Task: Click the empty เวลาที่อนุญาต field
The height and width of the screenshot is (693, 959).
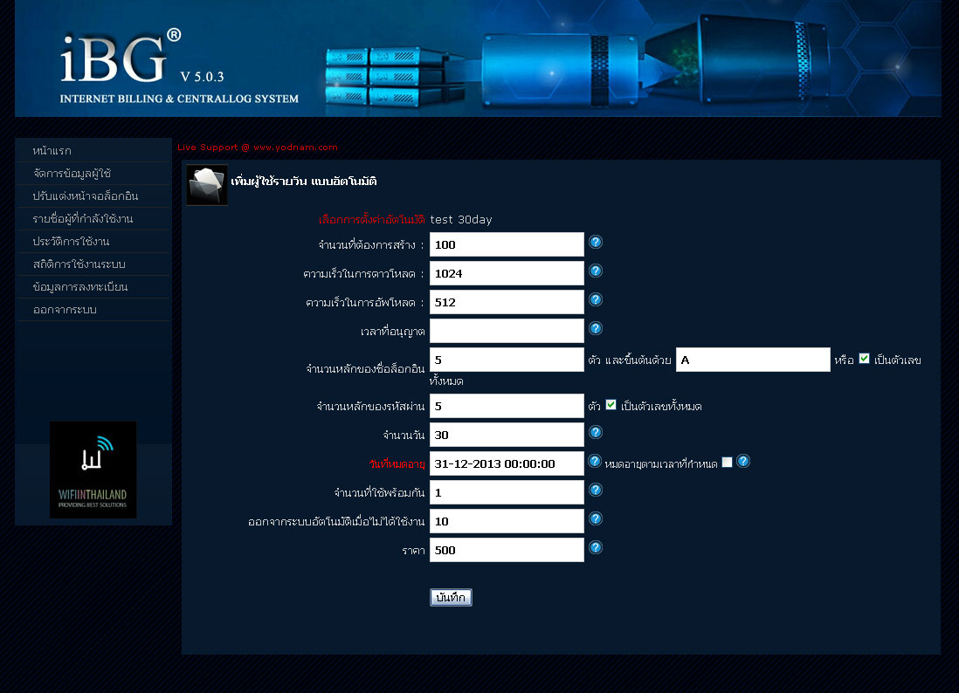Action: (x=507, y=331)
